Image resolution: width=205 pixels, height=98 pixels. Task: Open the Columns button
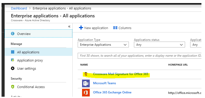point(122,28)
